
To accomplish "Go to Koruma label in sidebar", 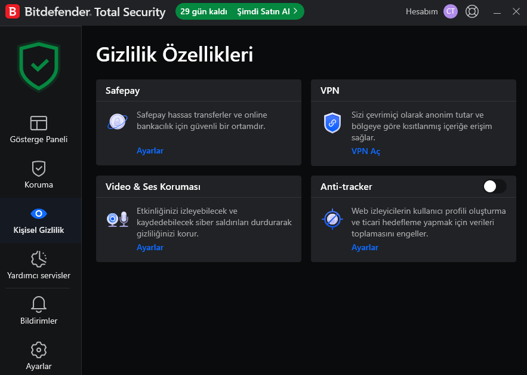I will (39, 185).
